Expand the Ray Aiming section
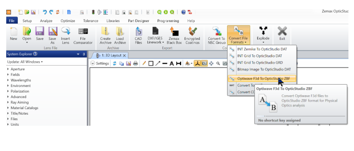The width and height of the screenshot is (354, 151). (x=8, y=102)
